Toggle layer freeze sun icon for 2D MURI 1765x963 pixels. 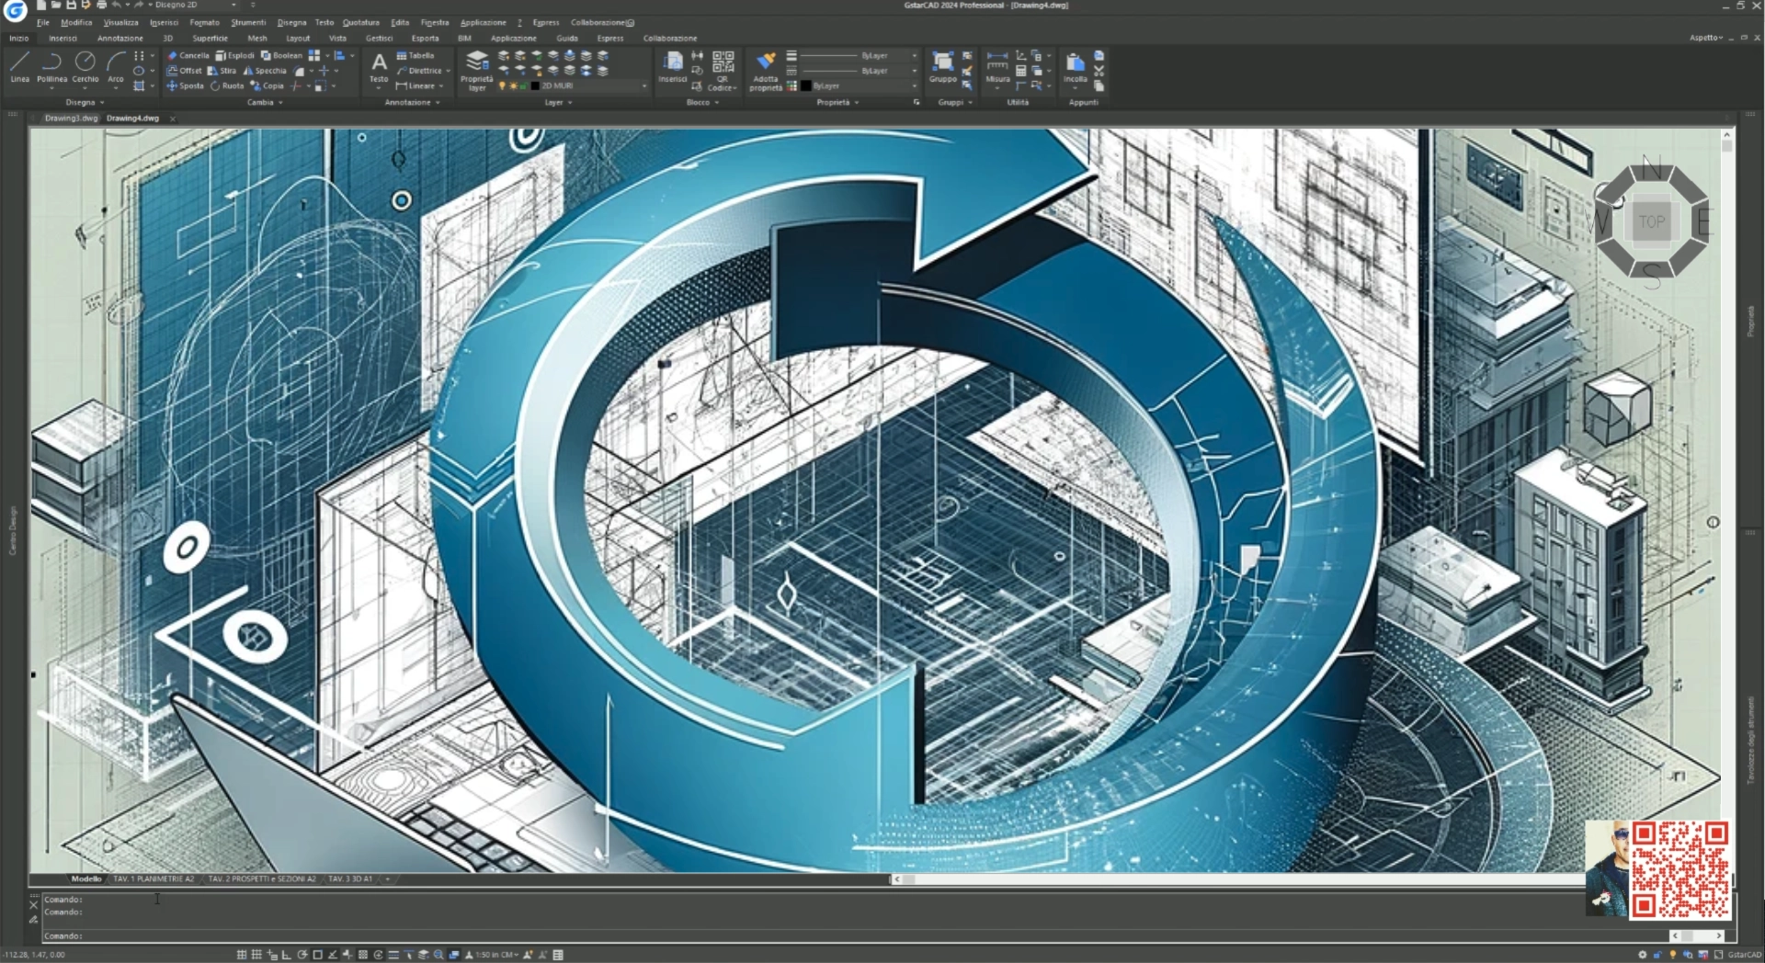pyautogui.click(x=513, y=86)
